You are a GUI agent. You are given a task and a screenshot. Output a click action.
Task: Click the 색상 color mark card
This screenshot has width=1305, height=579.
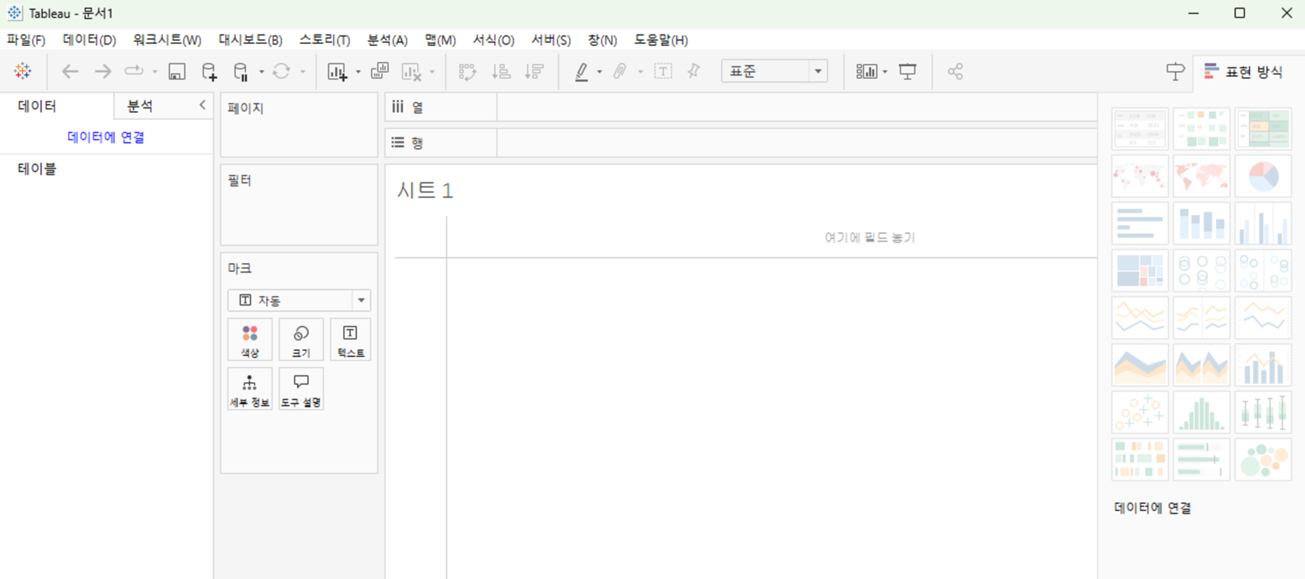[x=250, y=340]
